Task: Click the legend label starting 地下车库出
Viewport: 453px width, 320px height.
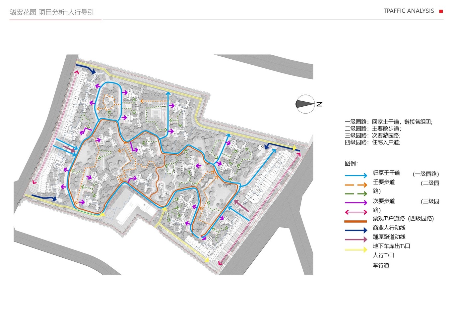Action: click(x=391, y=246)
